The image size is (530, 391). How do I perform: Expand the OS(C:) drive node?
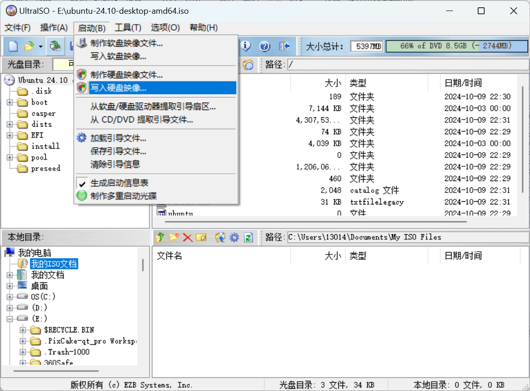click(x=10, y=297)
